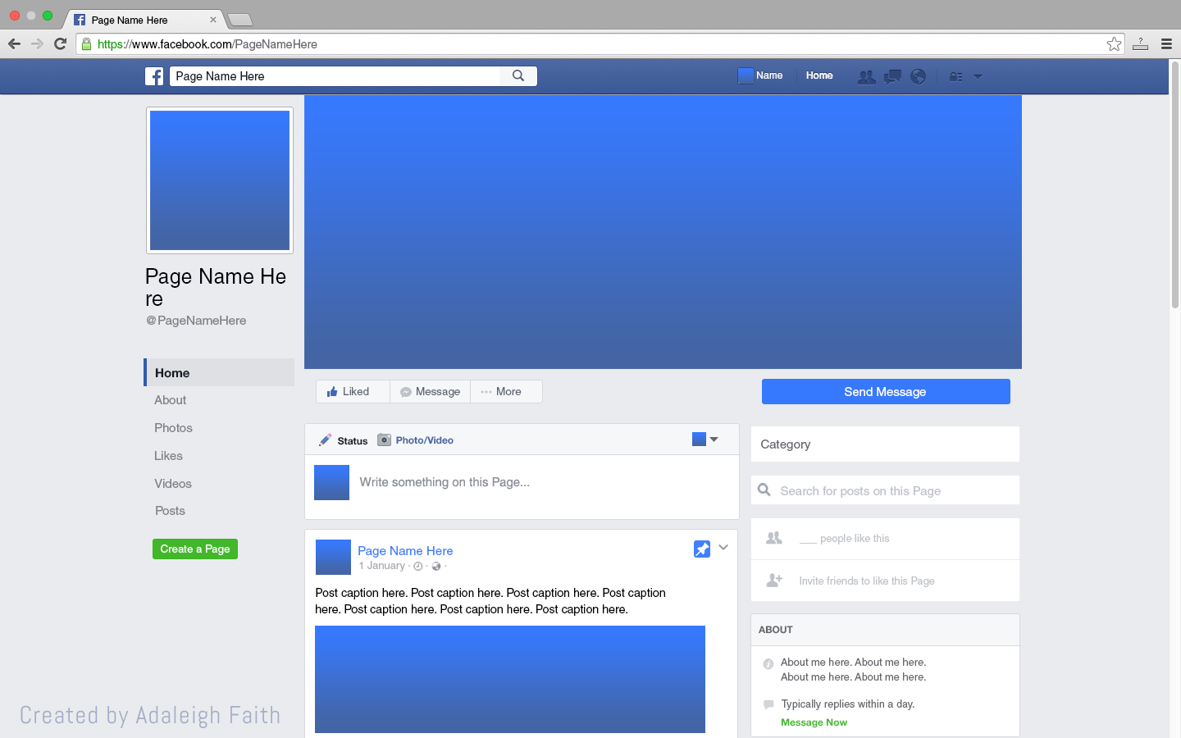This screenshot has height=738, width=1181.
Task: Open the Friend Requests icon
Action: [866, 75]
